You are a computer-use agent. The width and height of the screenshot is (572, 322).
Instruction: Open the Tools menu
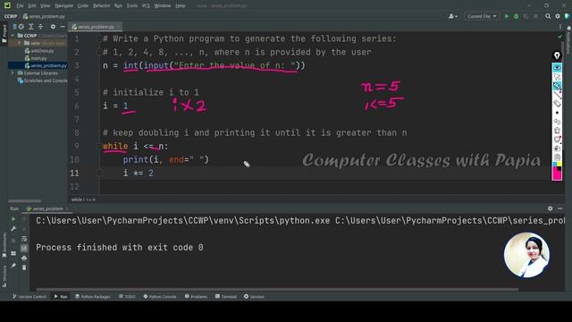coord(132,6)
